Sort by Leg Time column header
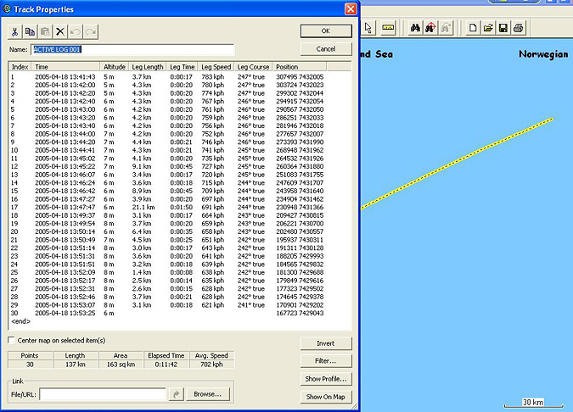Image resolution: width=573 pixels, height=412 pixels. point(183,67)
